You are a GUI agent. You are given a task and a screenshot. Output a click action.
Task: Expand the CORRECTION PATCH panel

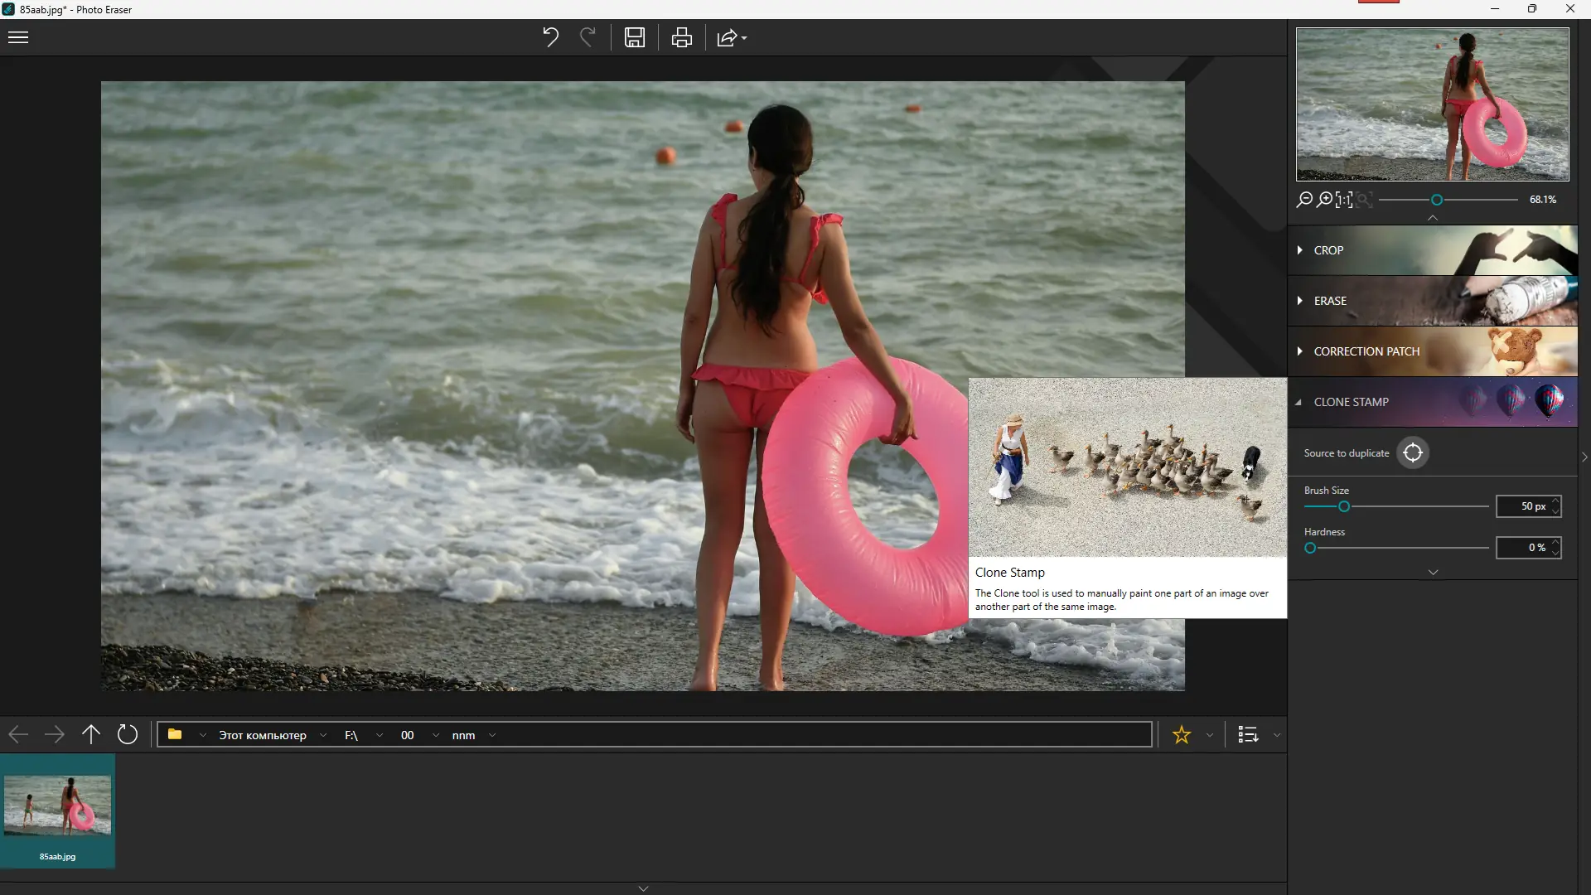click(1366, 351)
